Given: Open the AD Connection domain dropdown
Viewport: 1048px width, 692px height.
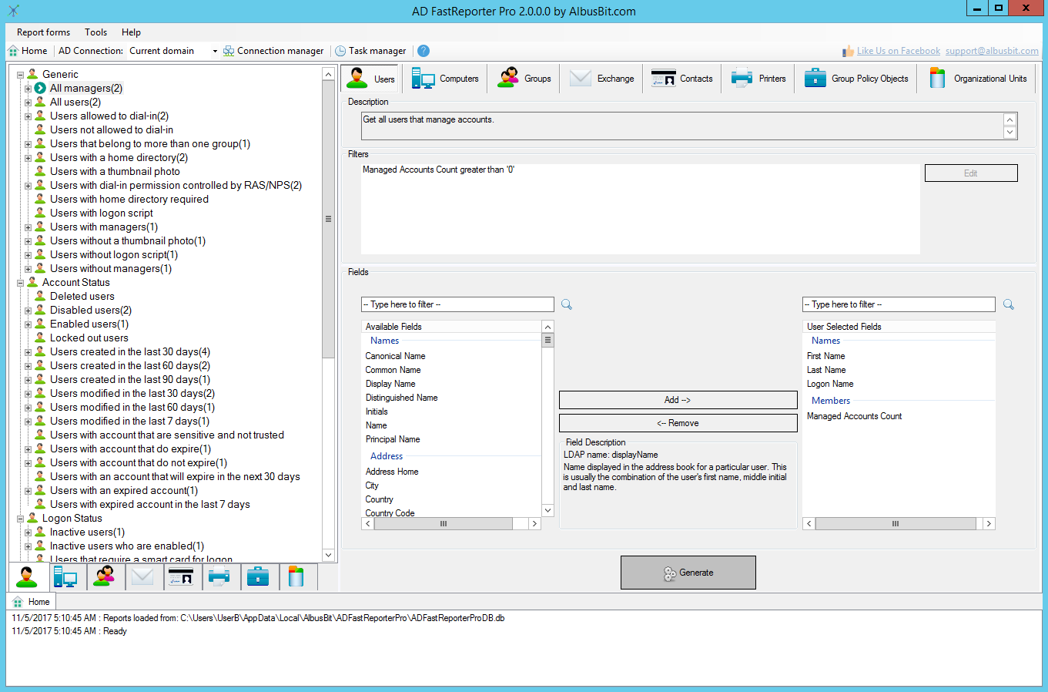Looking at the screenshot, I should click(x=215, y=51).
